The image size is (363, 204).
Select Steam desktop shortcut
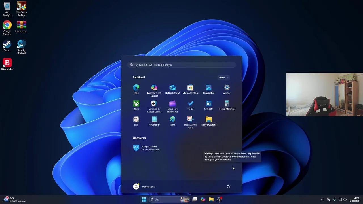7,46
